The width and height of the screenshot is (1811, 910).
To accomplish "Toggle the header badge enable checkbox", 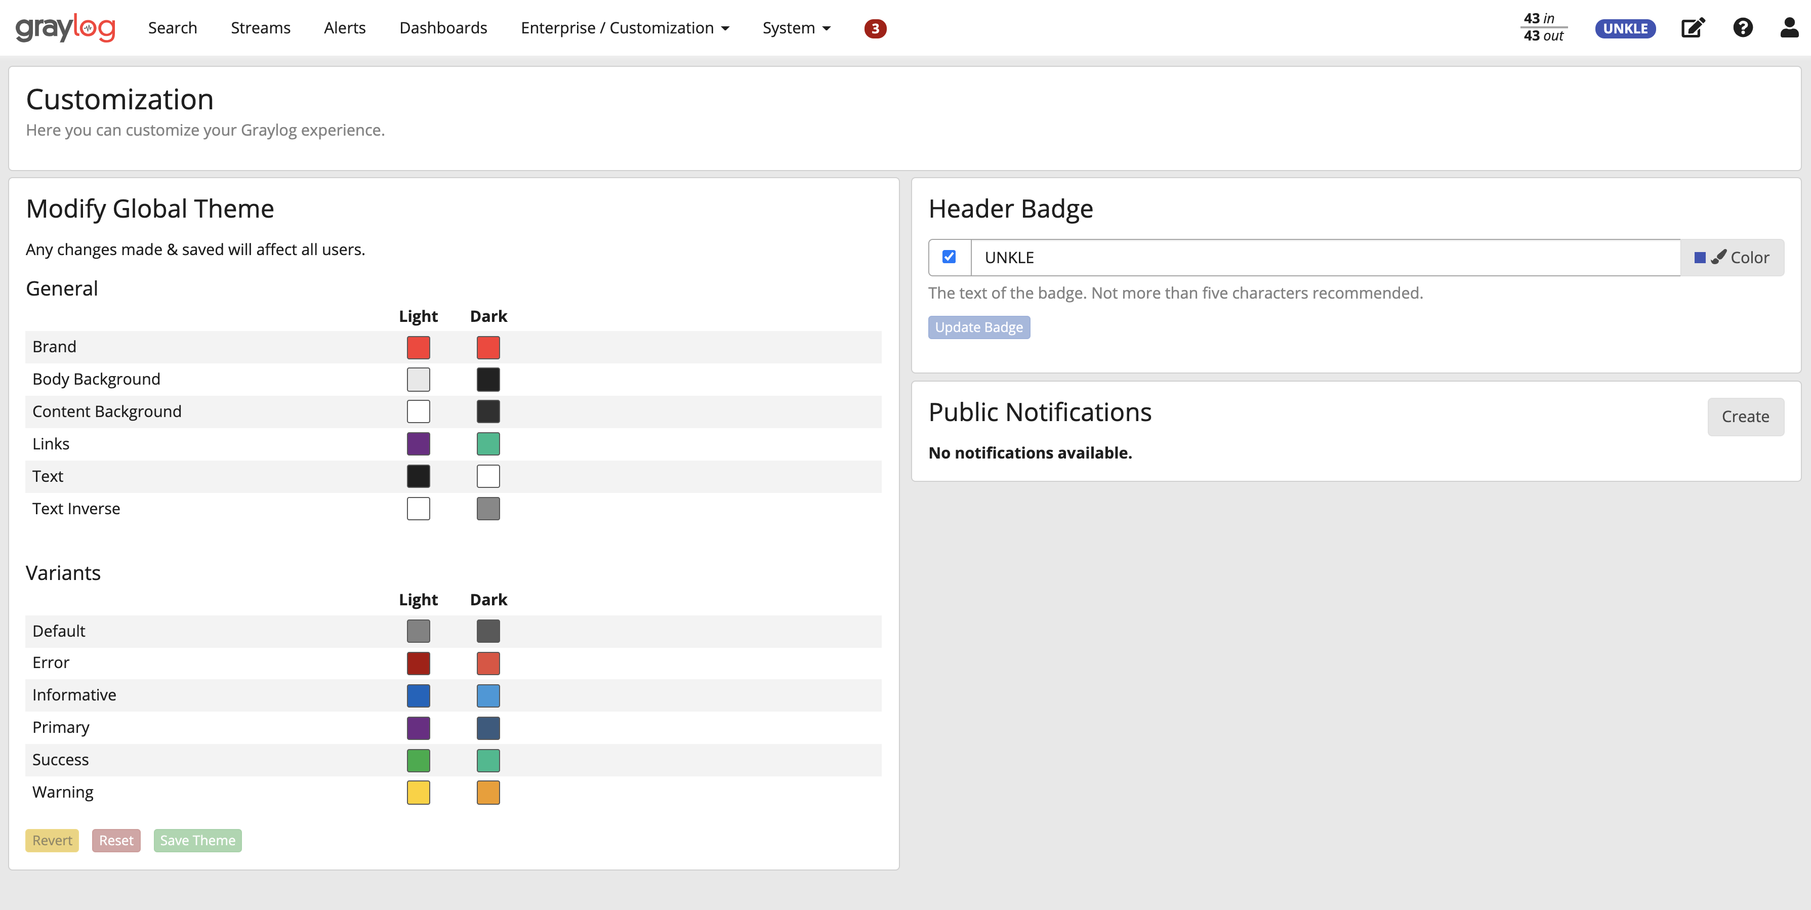I will pyautogui.click(x=949, y=257).
